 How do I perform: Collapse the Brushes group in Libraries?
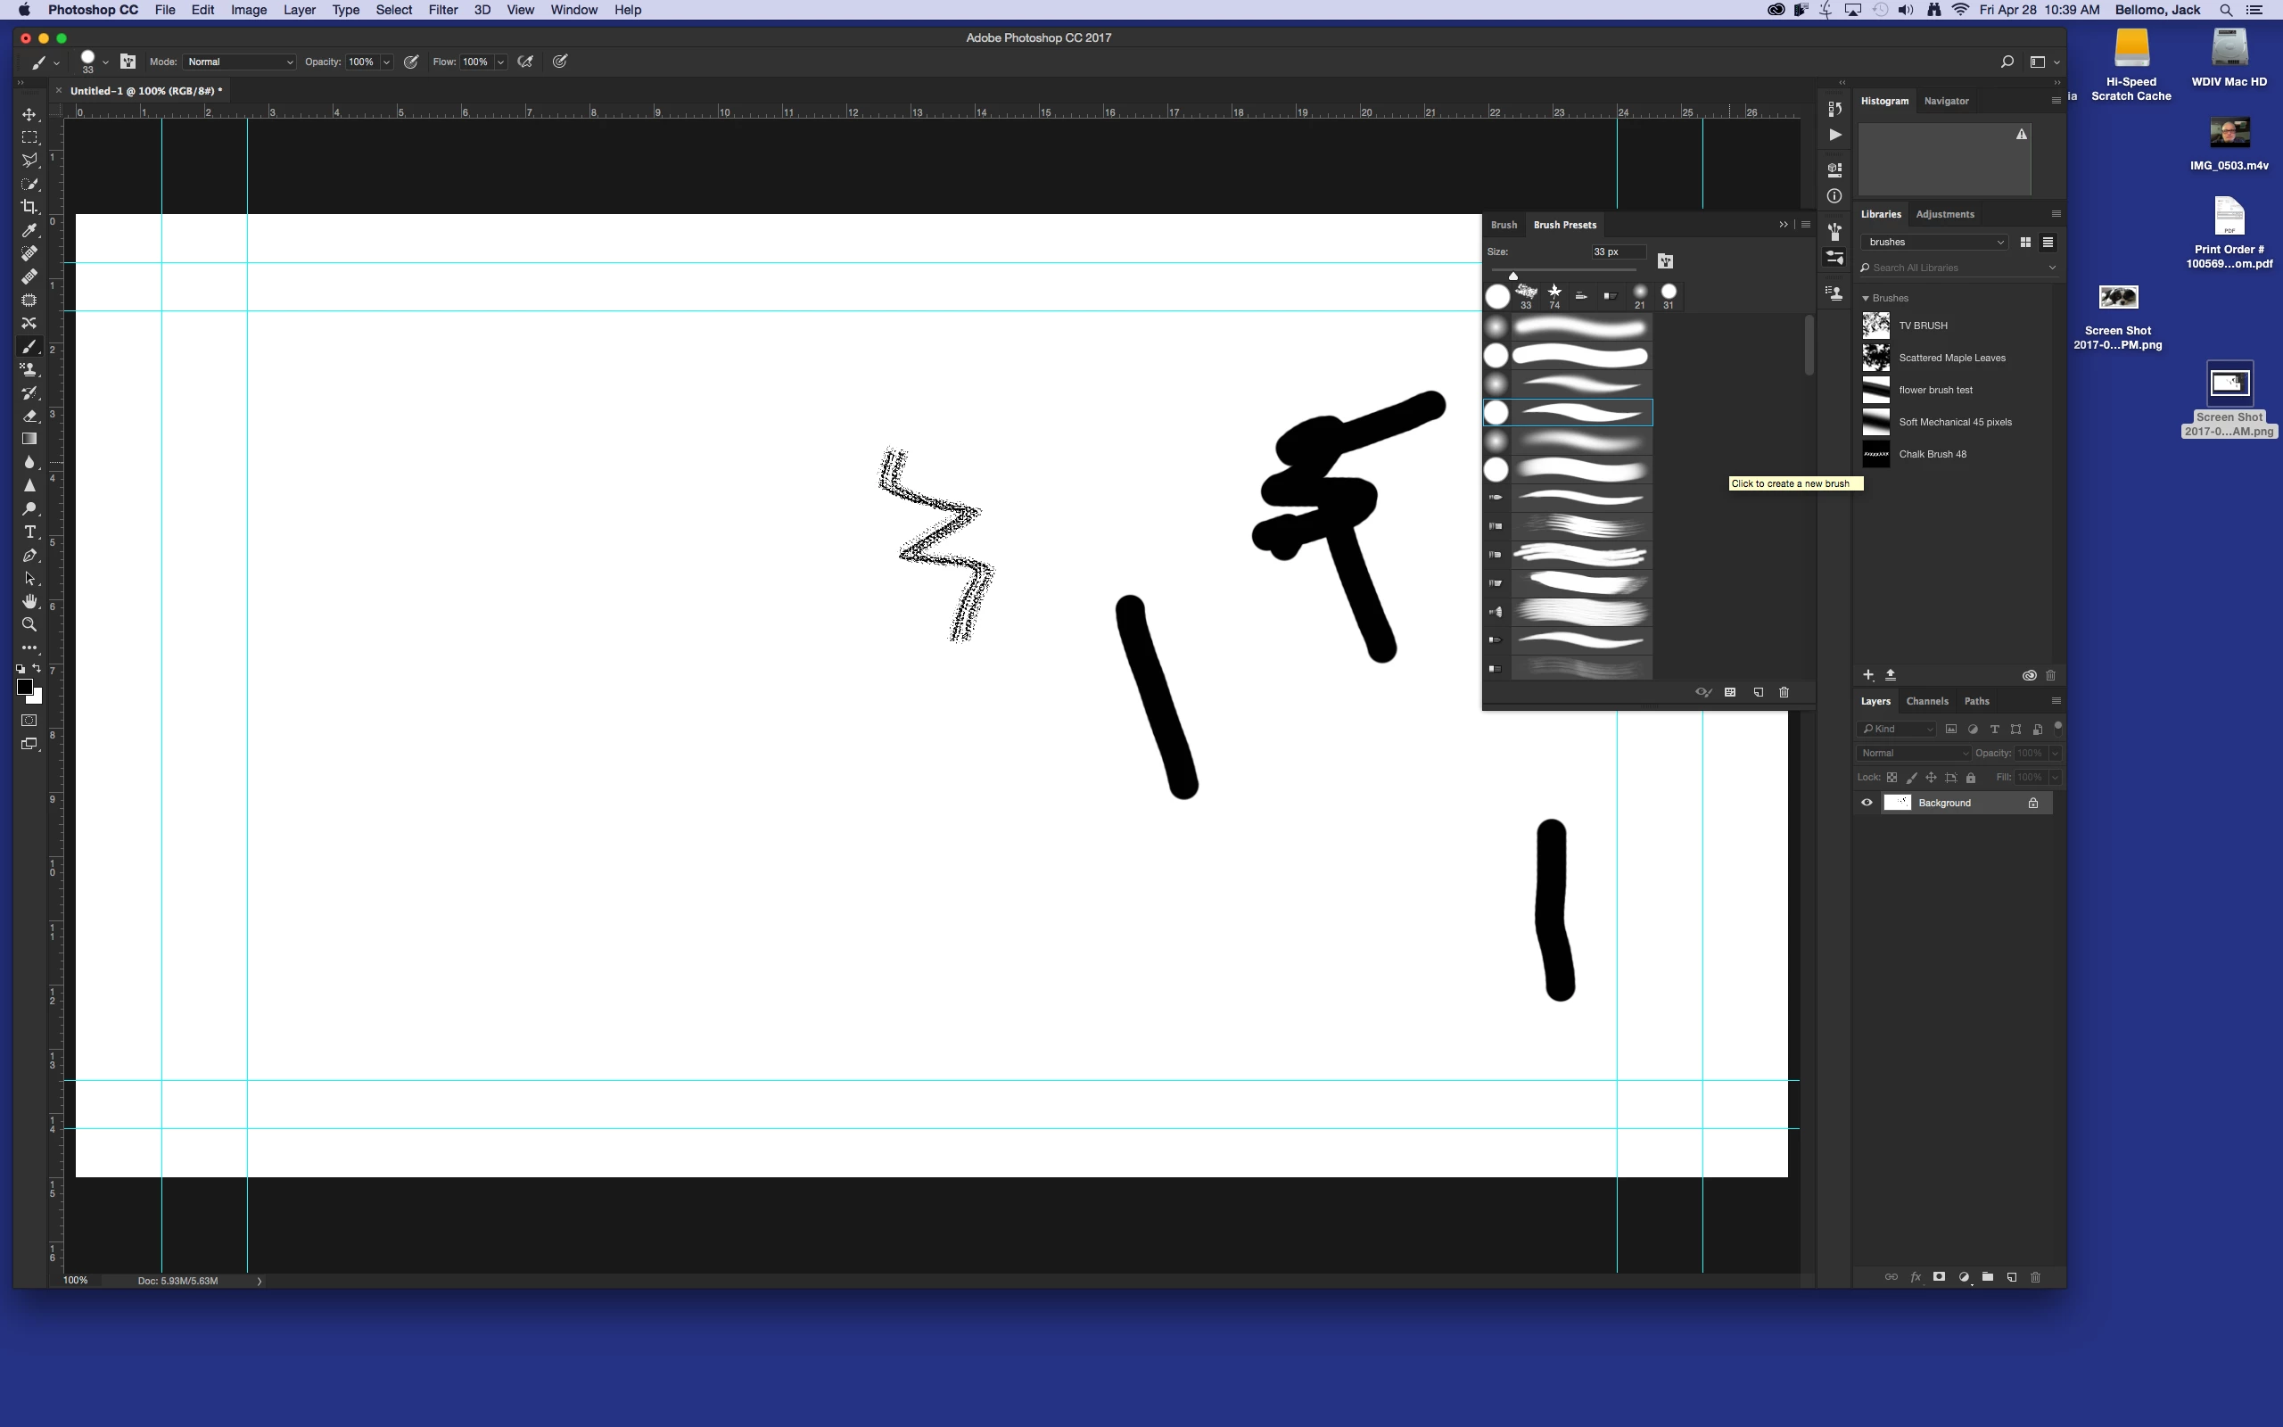[x=1865, y=298]
